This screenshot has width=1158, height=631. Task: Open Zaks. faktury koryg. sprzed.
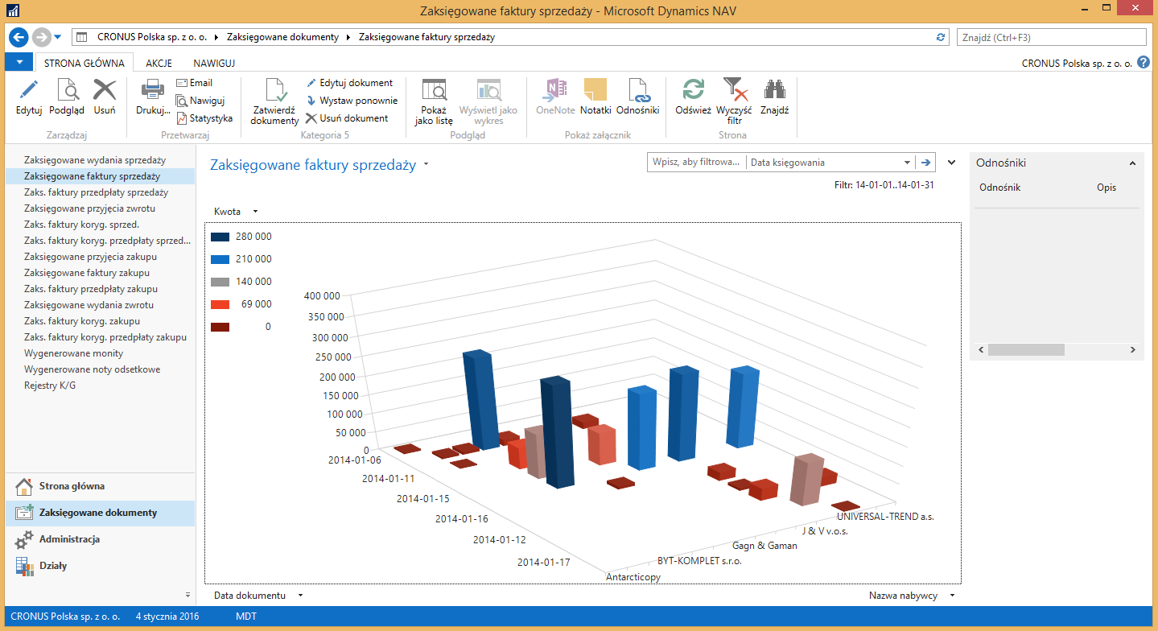82,225
